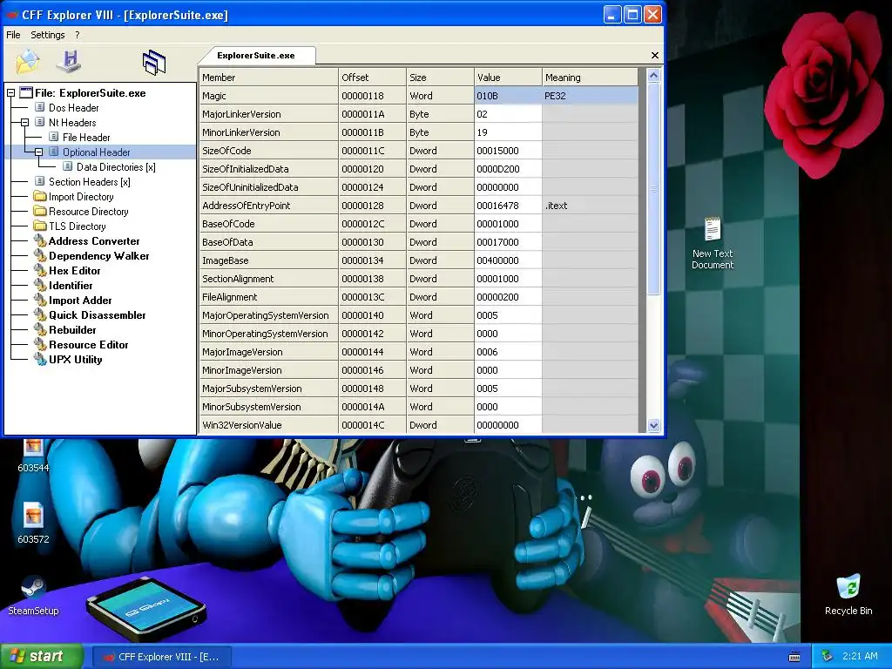Select the 603544 desktop file icon
The width and height of the screenshot is (892, 669).
[33, 456]
